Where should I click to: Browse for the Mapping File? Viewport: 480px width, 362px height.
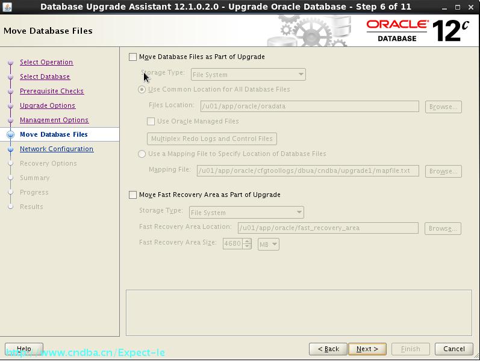(443, 171)
